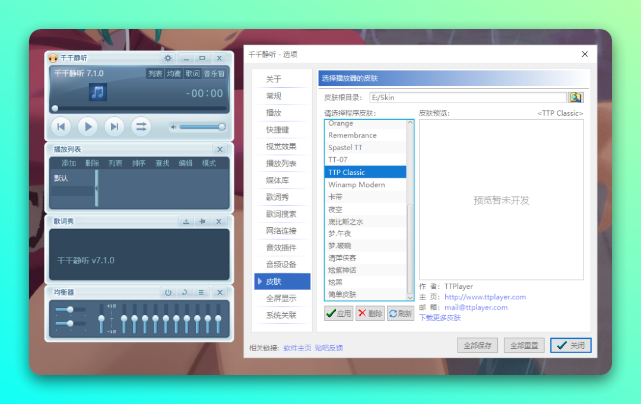Image resolution: width=641 pixels, height=404 pixels.
Task: Open the skin folder browse icon next to E:/Skin
Action: 575,97
